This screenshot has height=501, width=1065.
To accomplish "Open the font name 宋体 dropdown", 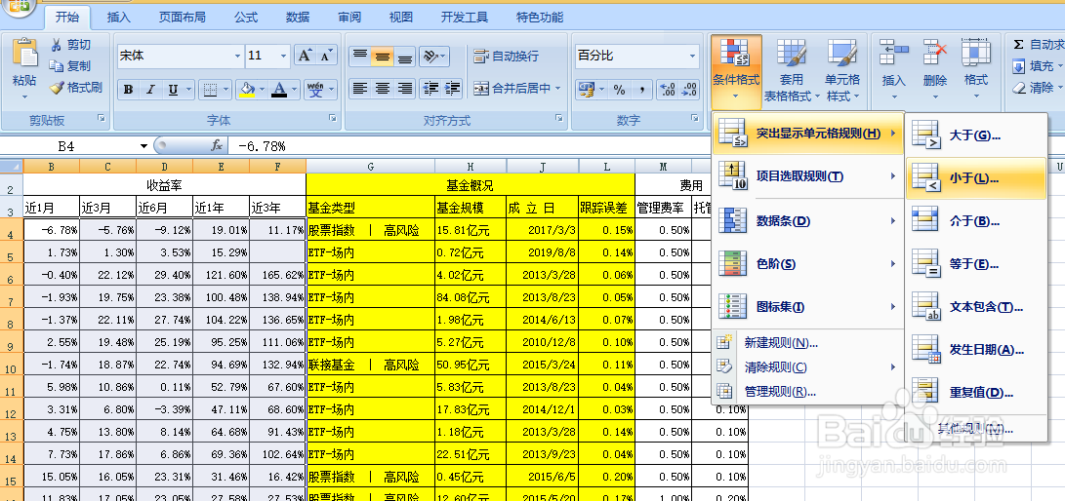I will [238, 57].
